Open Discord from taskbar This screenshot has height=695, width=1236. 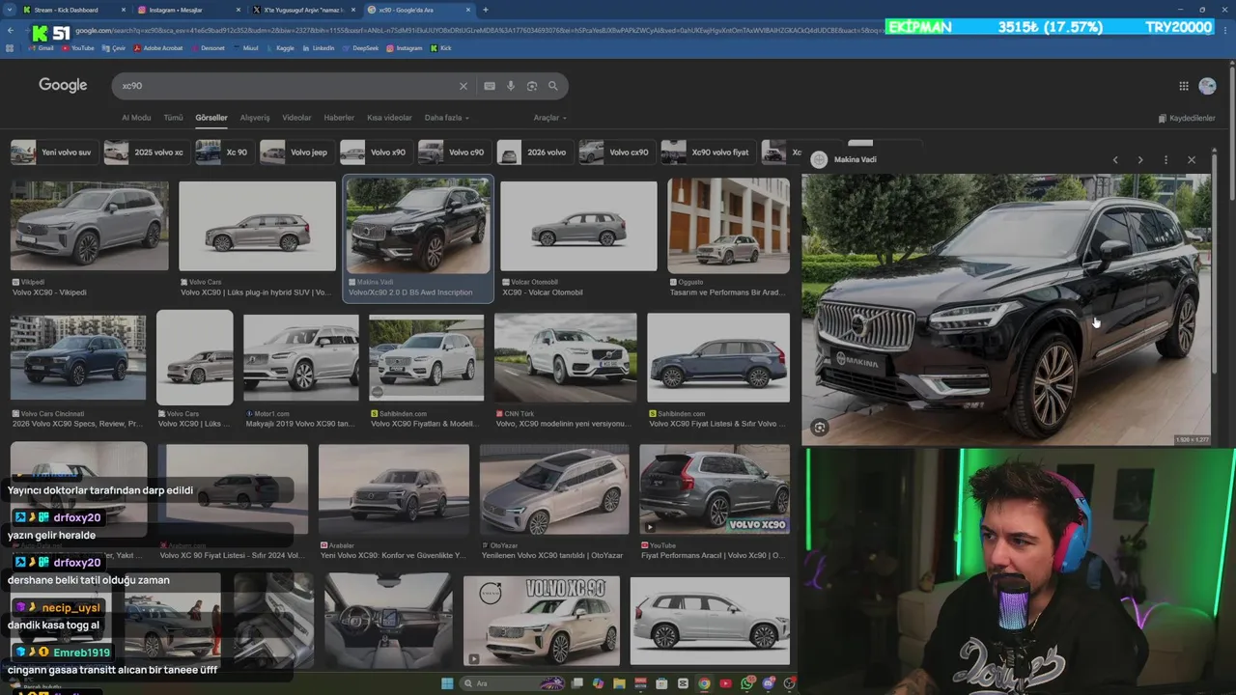point(769,683)
